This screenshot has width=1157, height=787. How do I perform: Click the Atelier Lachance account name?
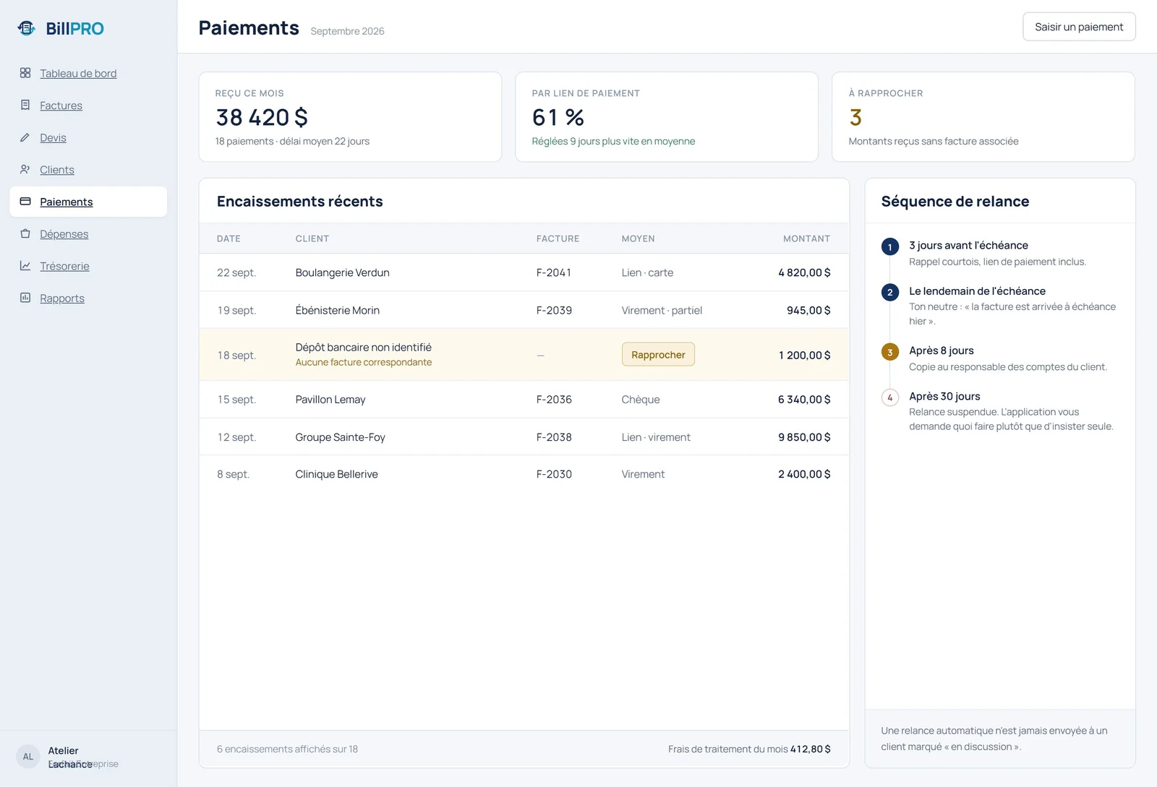[x=70, y=757]
